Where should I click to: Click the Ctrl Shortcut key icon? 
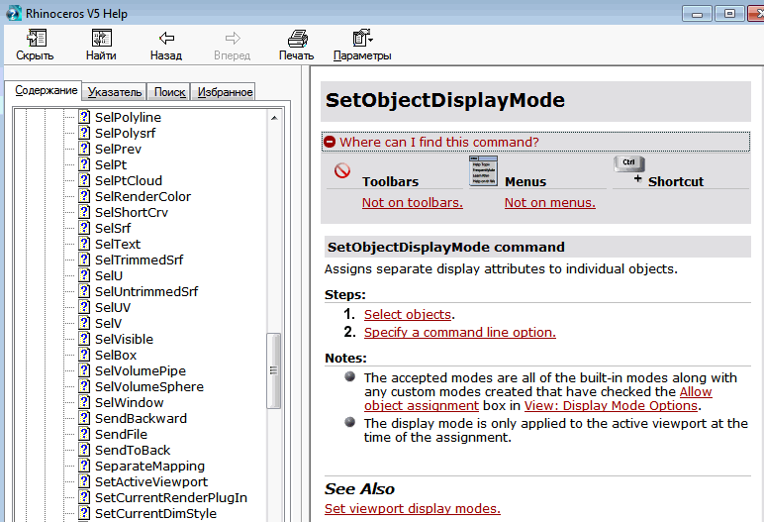(x=628, y=164)
